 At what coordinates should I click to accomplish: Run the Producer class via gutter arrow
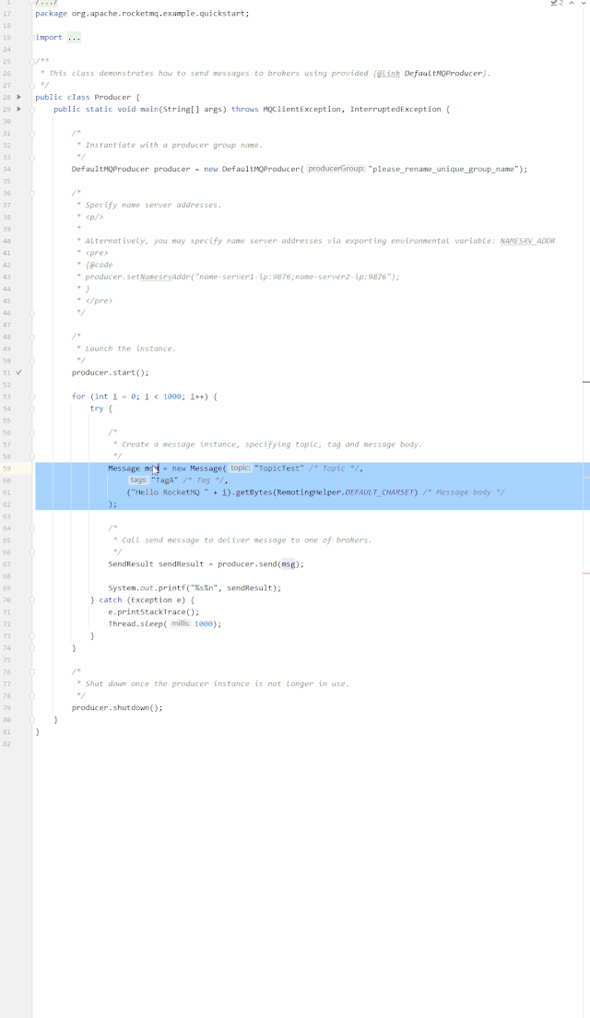pyautogui.click(x=19, y=97)
